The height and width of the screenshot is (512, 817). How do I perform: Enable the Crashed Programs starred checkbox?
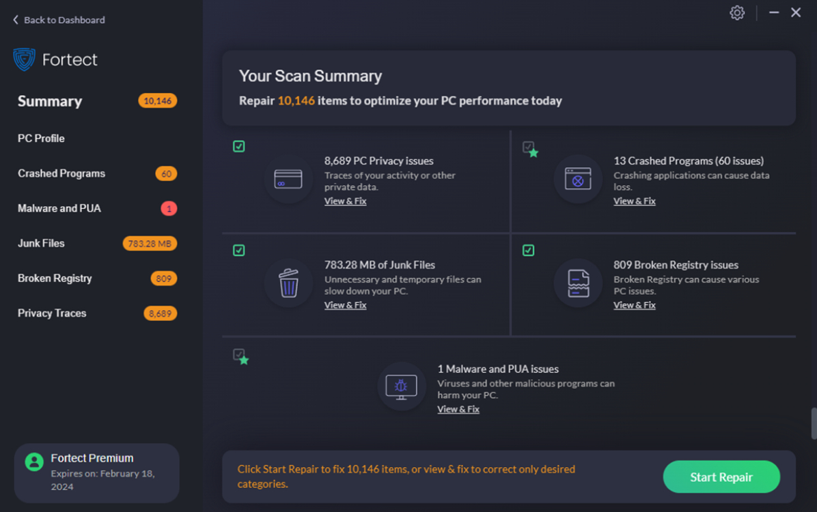(x=527, y=146)
